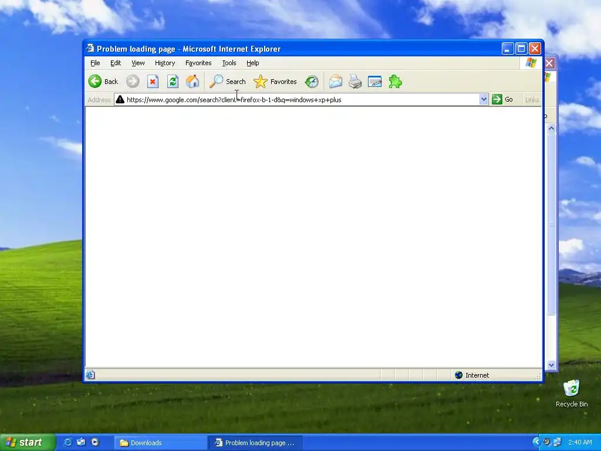This screenshot has width=601, height=451.
Task: Refresh the page using green arrows icon
Action: [173, 81]
